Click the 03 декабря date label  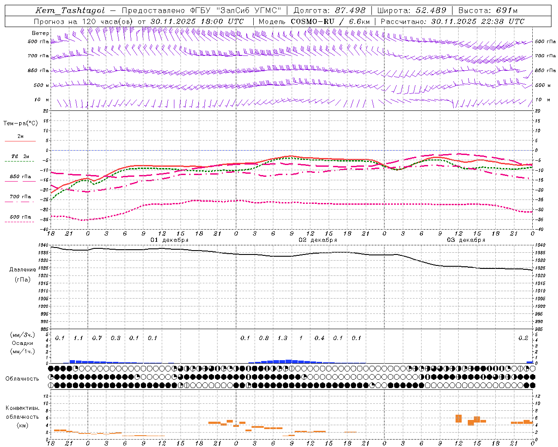tap(466, 240)
